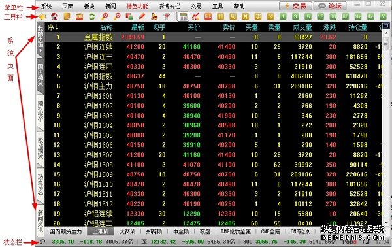The width and height of the screenshot is (392, 247).
Task: Sort by the 序 column arrow
Action: [57, 27]
